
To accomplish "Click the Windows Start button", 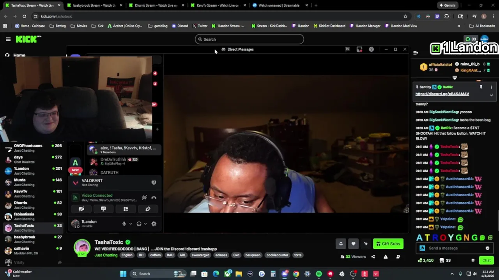I will (x=123, y=274).
